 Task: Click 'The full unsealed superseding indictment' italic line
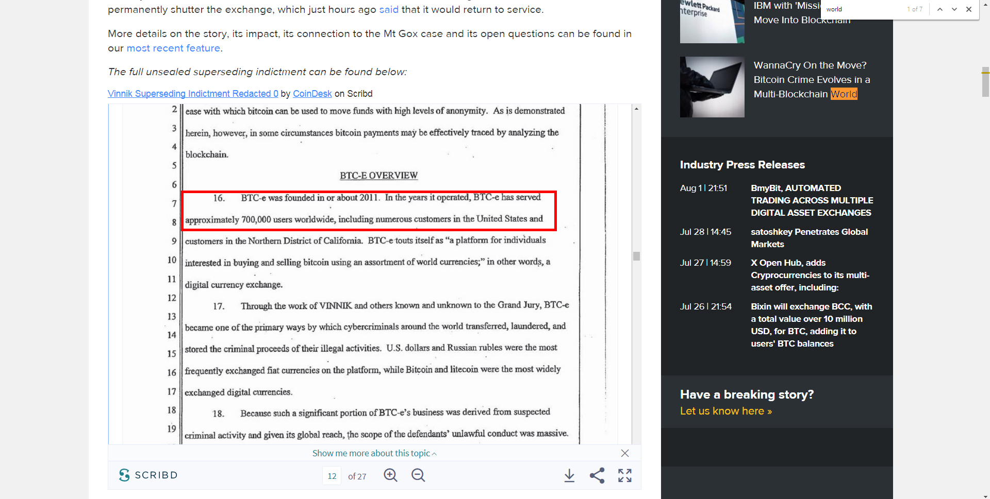click(257, 72)
